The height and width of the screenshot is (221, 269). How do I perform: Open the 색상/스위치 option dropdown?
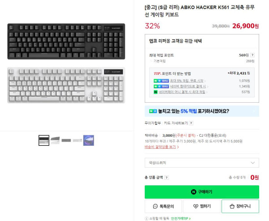tap(202, 163)
